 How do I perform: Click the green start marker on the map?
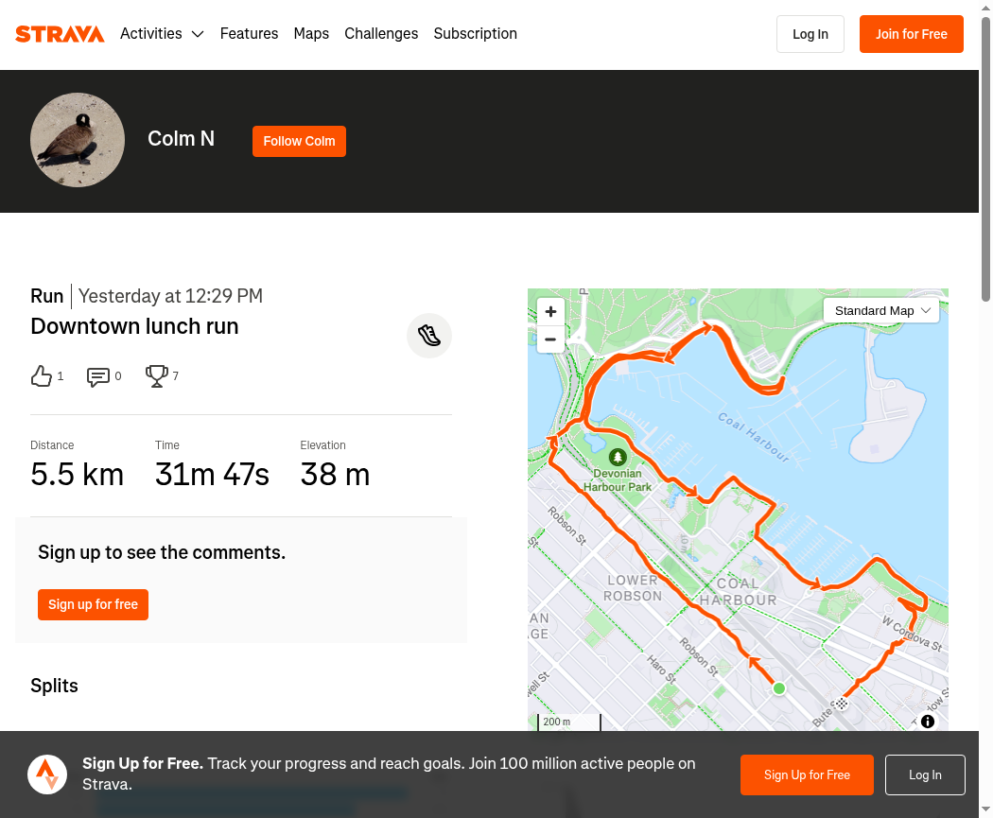779,688
